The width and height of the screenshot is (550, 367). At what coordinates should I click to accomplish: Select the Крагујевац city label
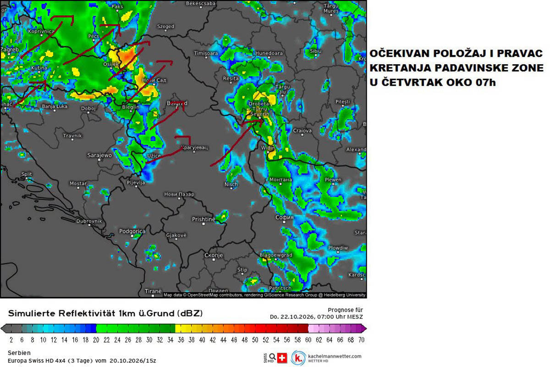pyautogui.click(x=194, y=148)
